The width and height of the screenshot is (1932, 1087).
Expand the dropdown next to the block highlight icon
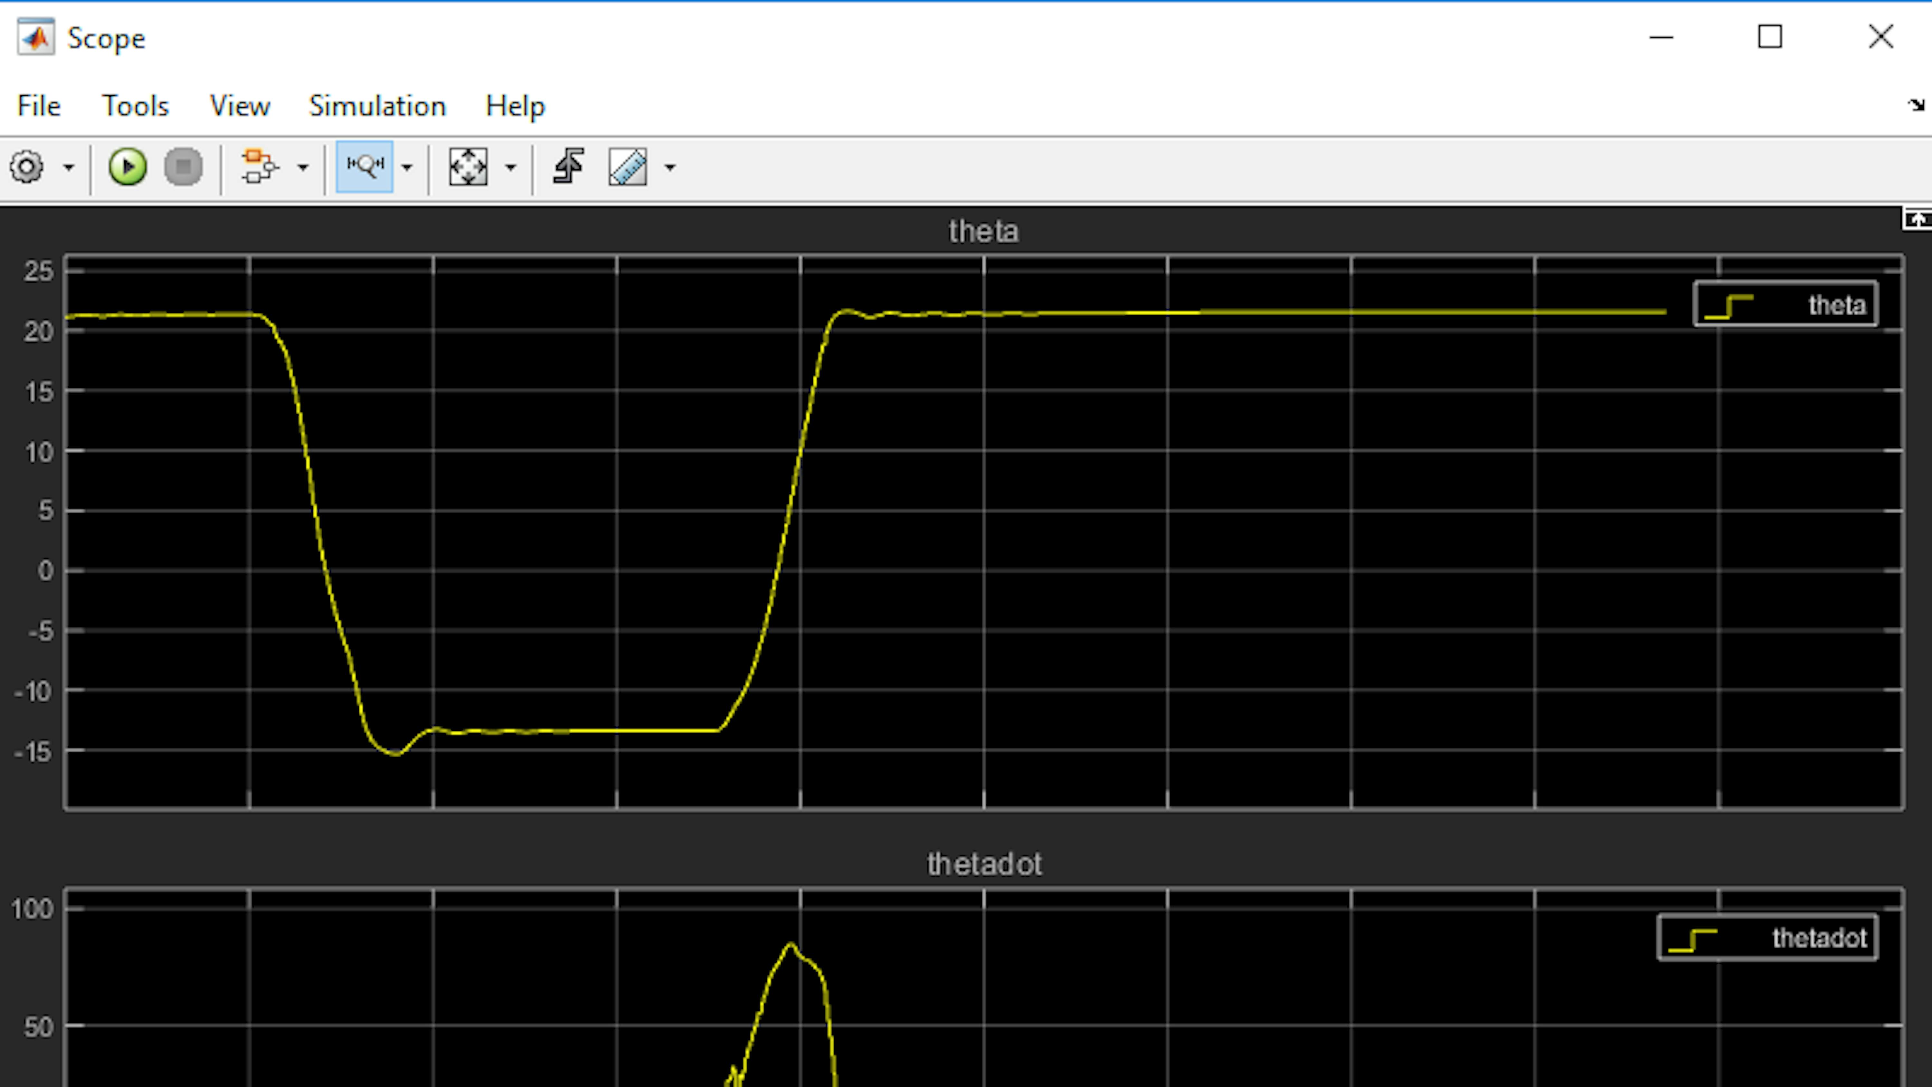pyautogui.click(x=303, y=167)
